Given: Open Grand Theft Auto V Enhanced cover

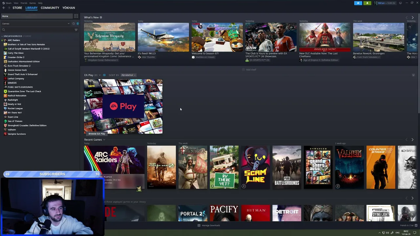Looking at the screenshot, I should 318,167.
